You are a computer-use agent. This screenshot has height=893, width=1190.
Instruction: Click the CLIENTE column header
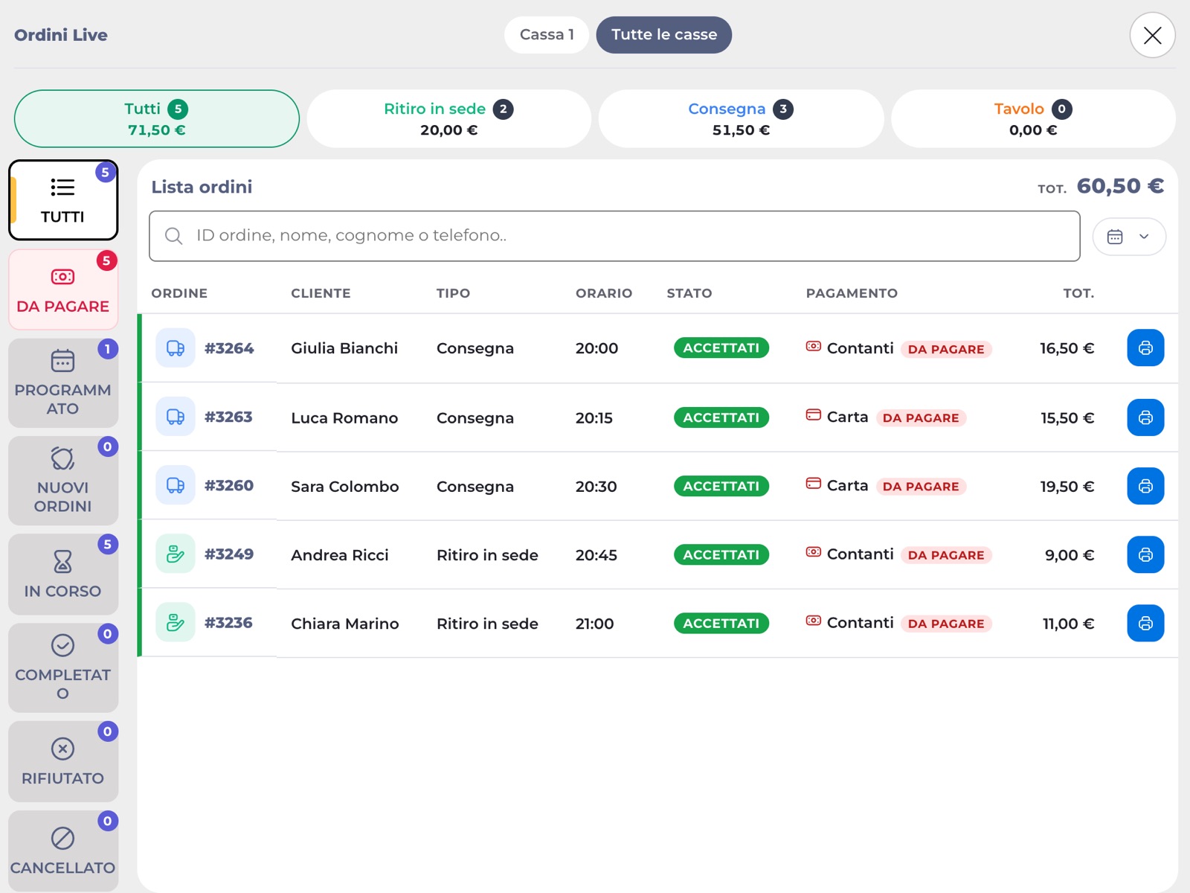pos(321,293)
